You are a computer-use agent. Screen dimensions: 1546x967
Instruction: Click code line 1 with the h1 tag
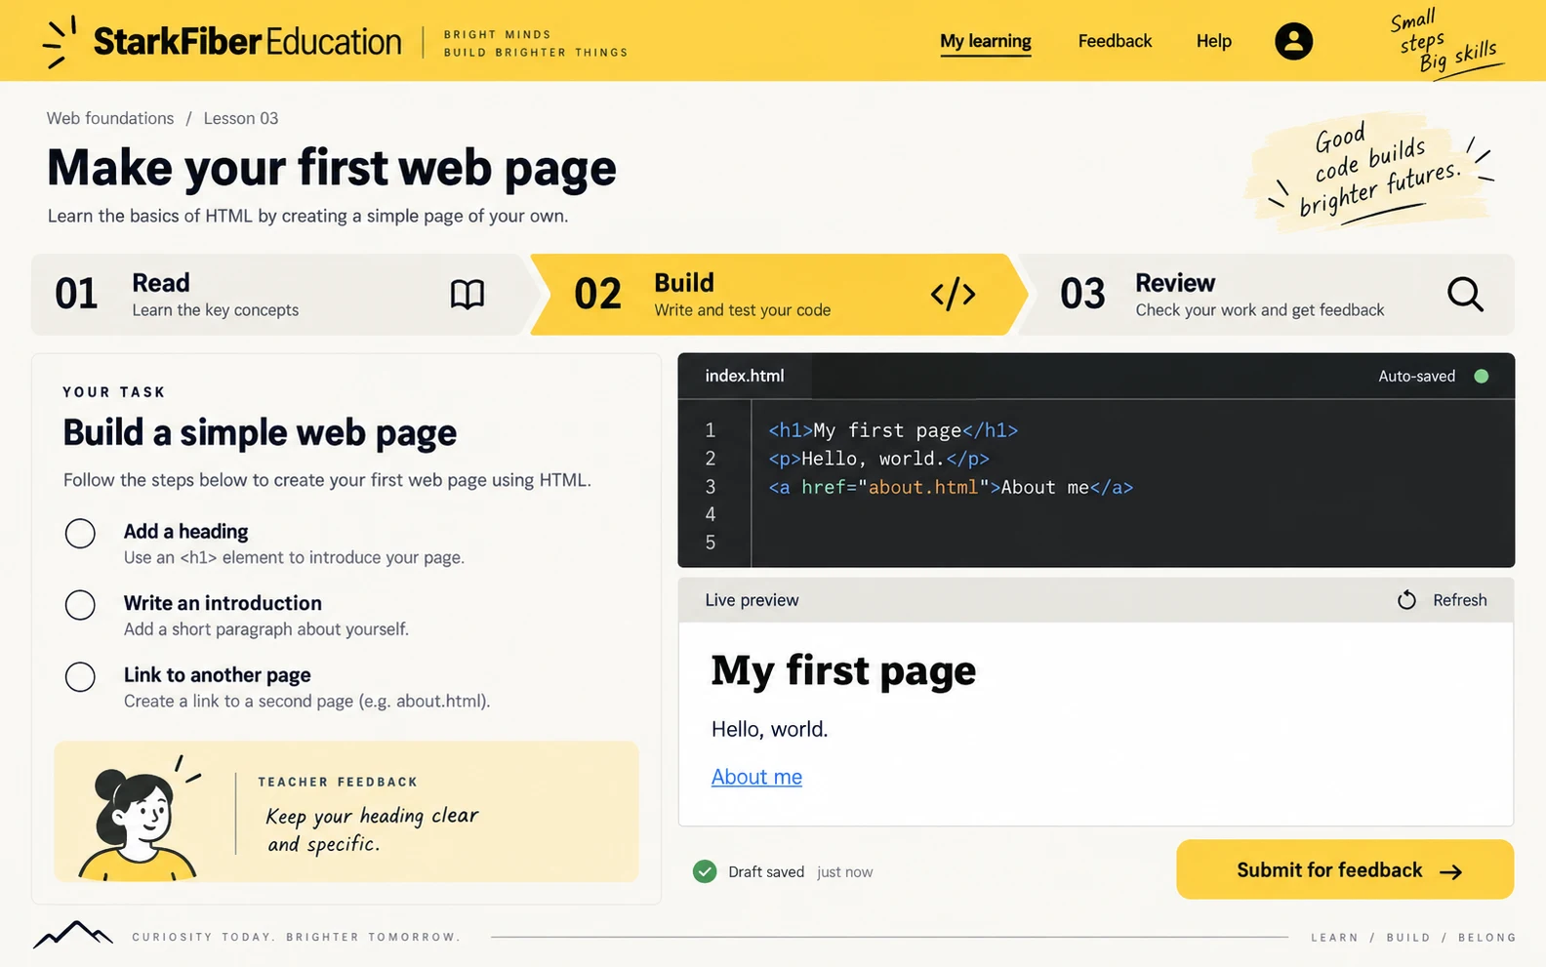coord(893,430)
